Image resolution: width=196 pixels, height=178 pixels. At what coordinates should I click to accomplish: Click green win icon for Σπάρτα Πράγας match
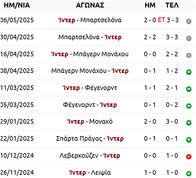189,140
